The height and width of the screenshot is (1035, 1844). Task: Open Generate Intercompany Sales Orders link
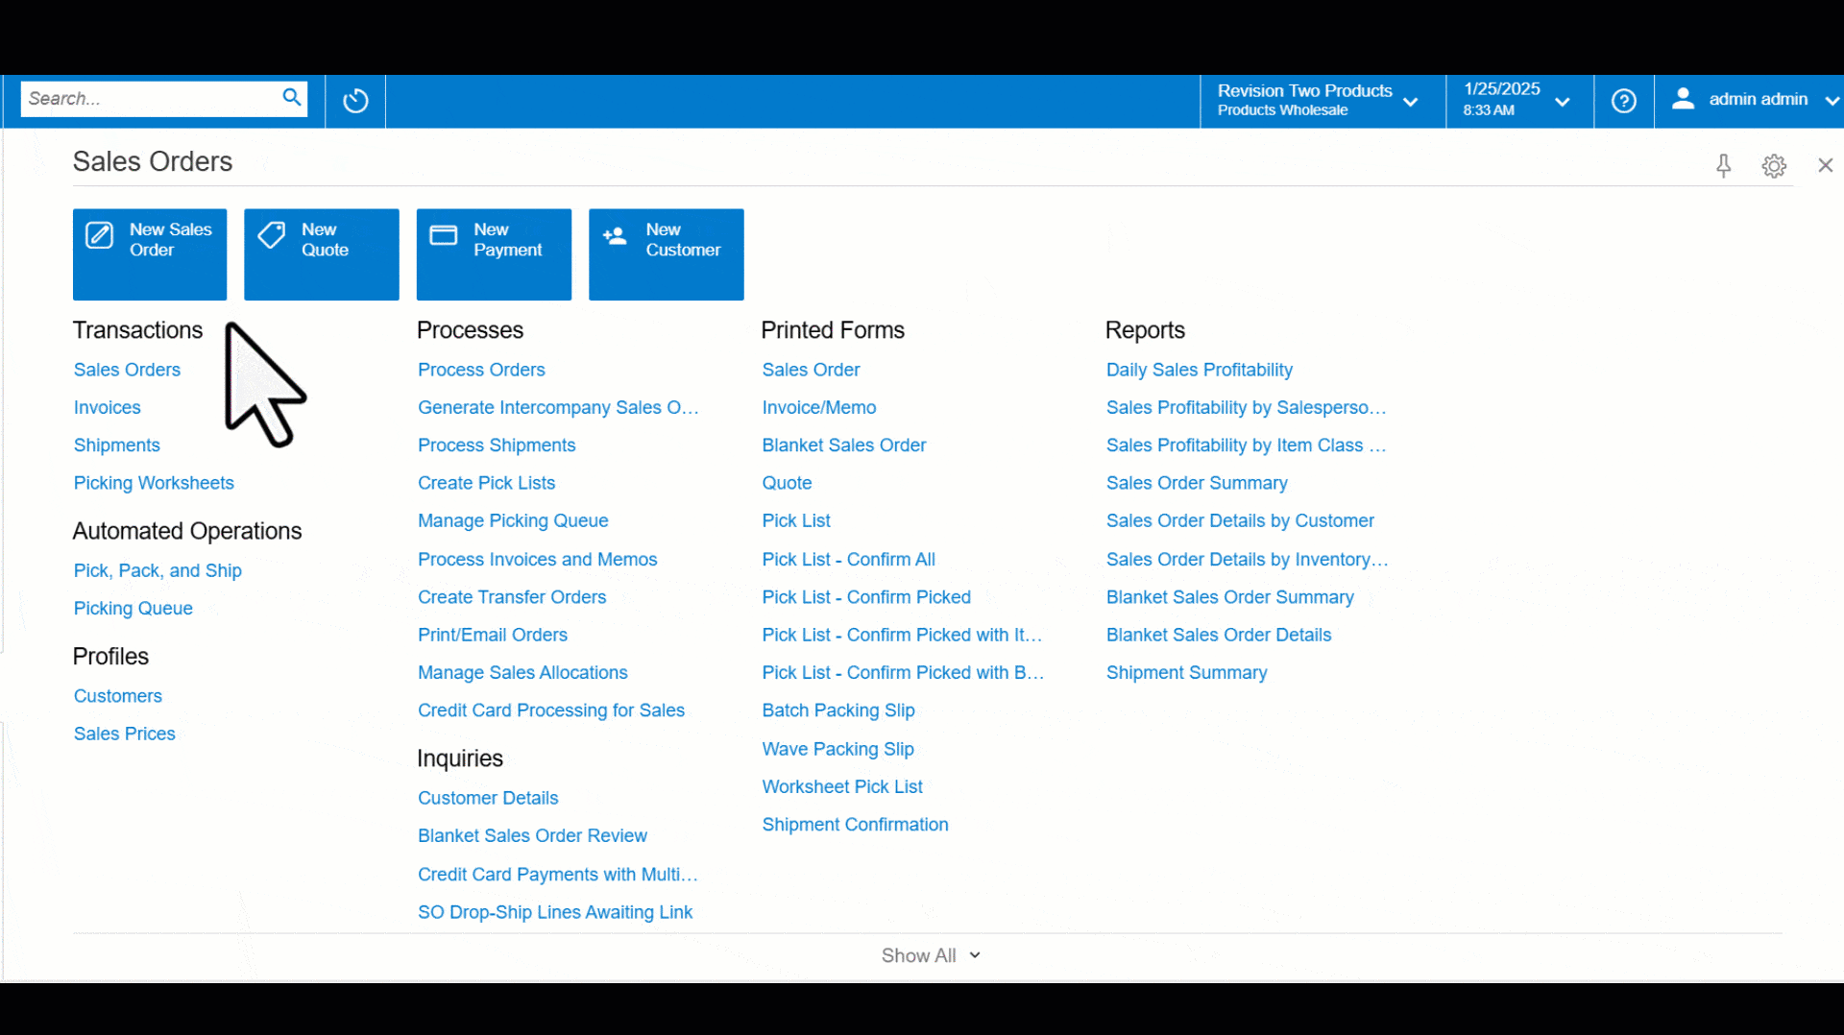[x=558, y=407]
